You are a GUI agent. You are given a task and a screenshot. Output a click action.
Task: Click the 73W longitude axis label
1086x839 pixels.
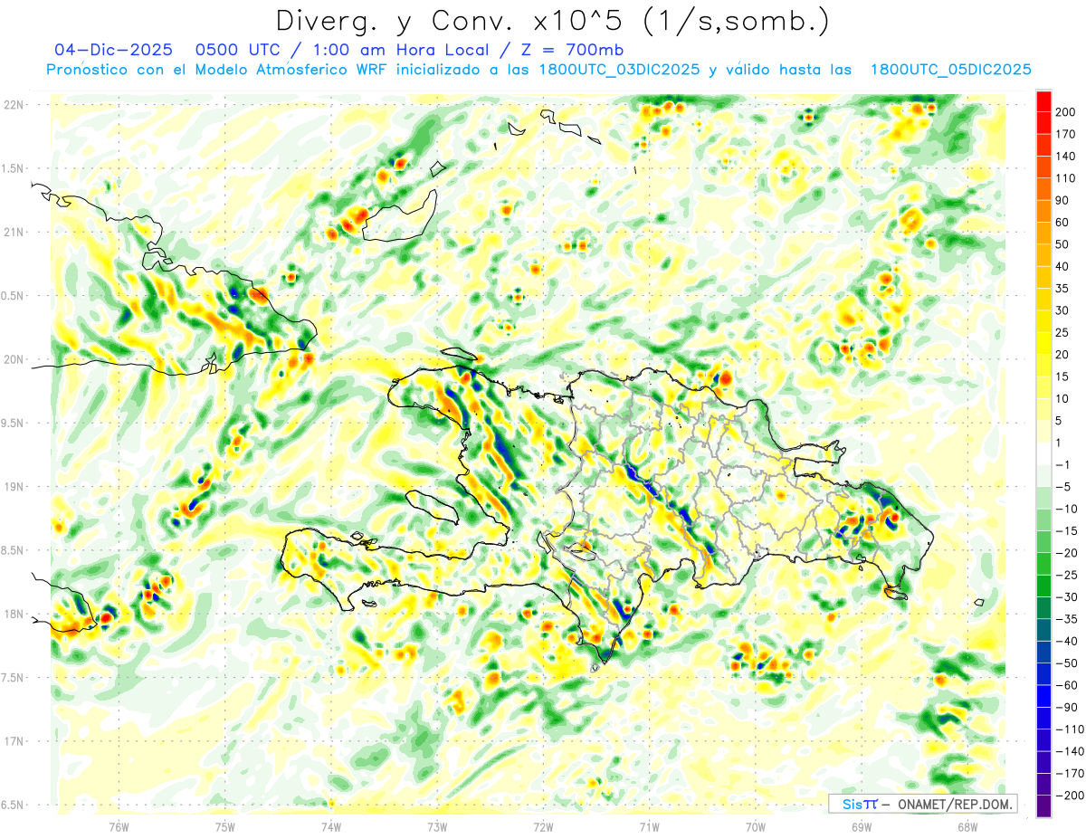pyautogui.click(x=437, y=826)
